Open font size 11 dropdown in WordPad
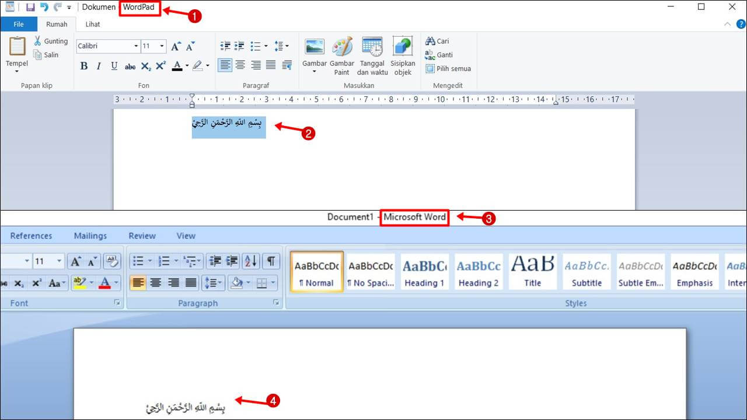 pos(162,46)
